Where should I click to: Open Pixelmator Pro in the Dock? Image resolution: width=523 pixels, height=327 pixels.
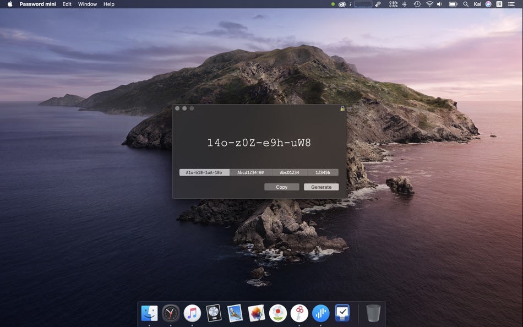pyautogui.click(x=257, y=313)
